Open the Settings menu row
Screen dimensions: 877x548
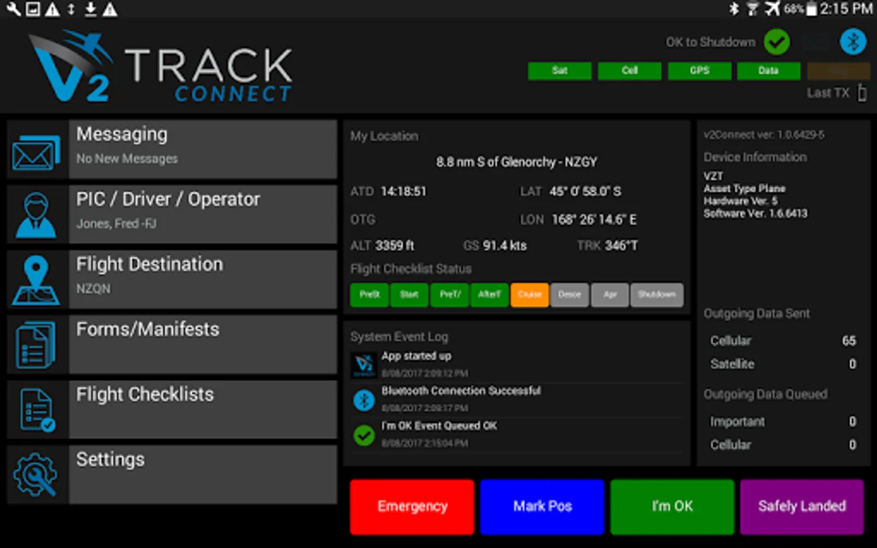[x=172, y=475]
